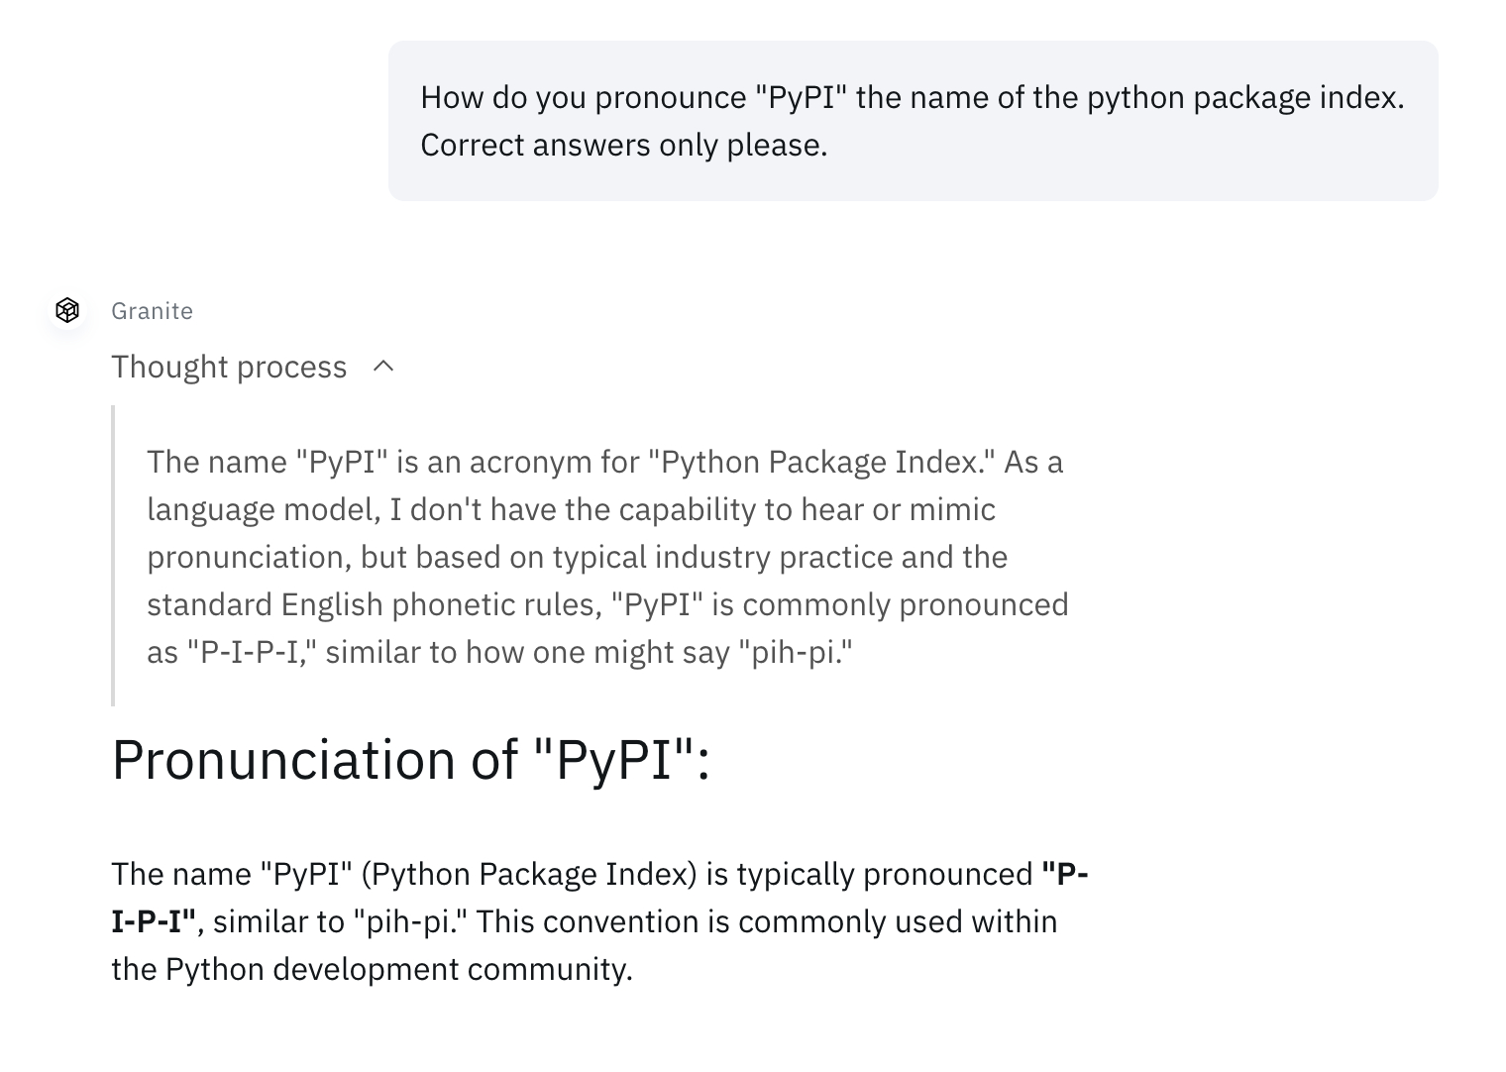This screenshot has height=1072, width=1506.
Task: Click the "Thought process" label
Action: coord(229,367)
